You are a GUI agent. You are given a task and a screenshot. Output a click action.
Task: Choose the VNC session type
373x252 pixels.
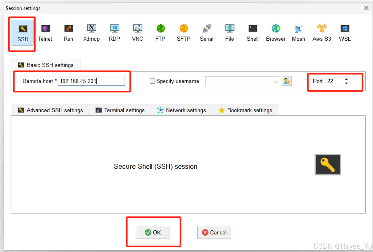pos(138,33)
